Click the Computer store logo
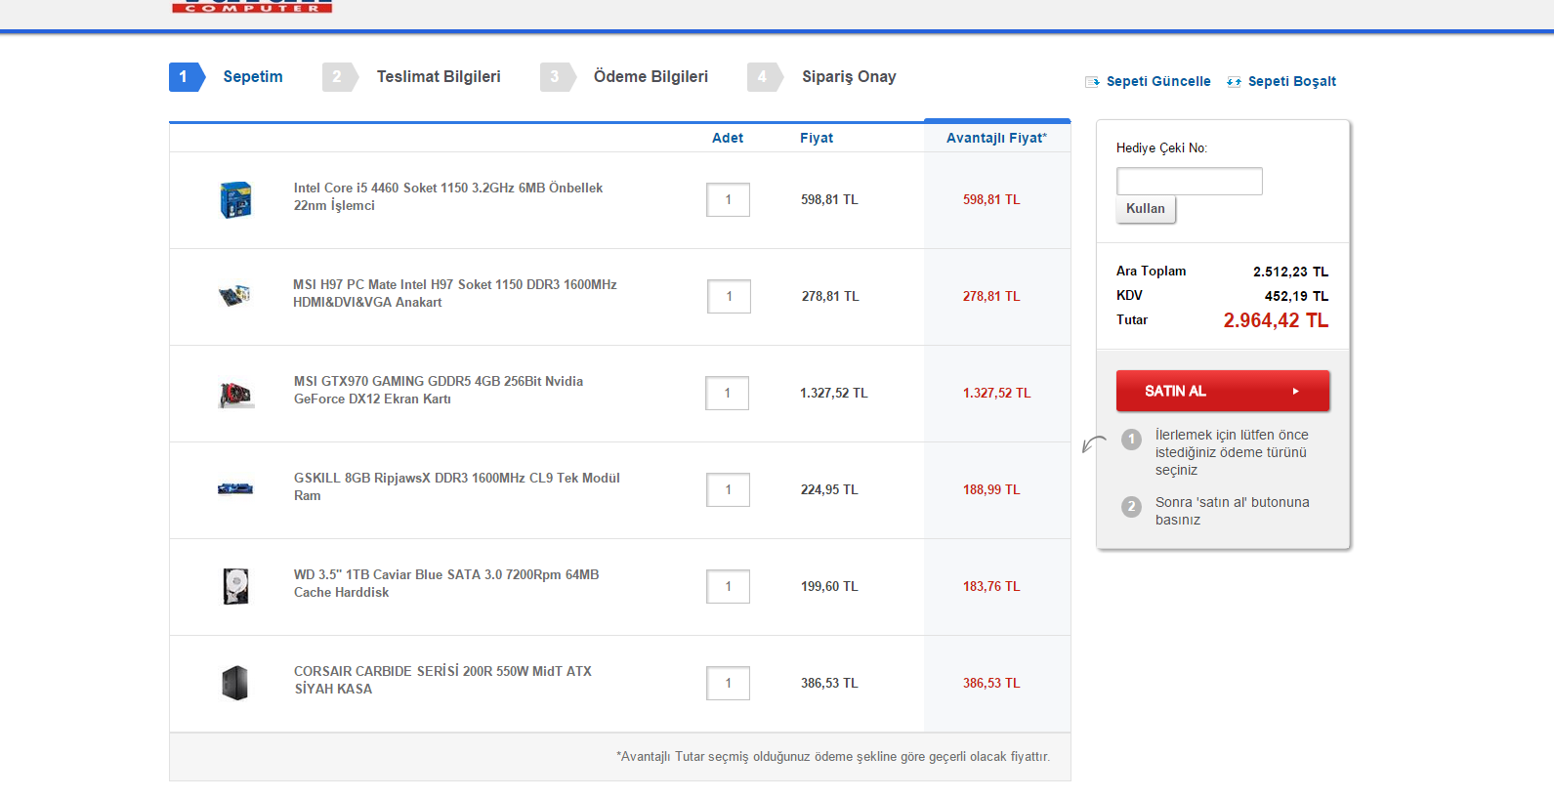 pyautogui.click(x=252, y=7)
